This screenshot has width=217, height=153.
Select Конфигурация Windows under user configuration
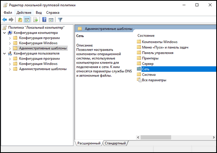tap(38, 64)
